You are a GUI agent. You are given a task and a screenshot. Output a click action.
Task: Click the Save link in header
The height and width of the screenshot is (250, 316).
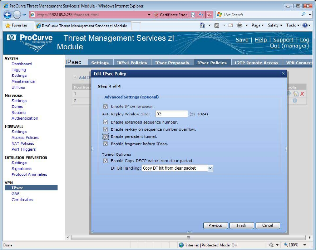point(242,40)
